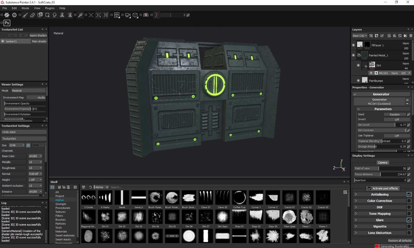The height and width of the screenshot is (248, 414).
Task: Add a new fill layer in Layers panel
Action: 395,36
